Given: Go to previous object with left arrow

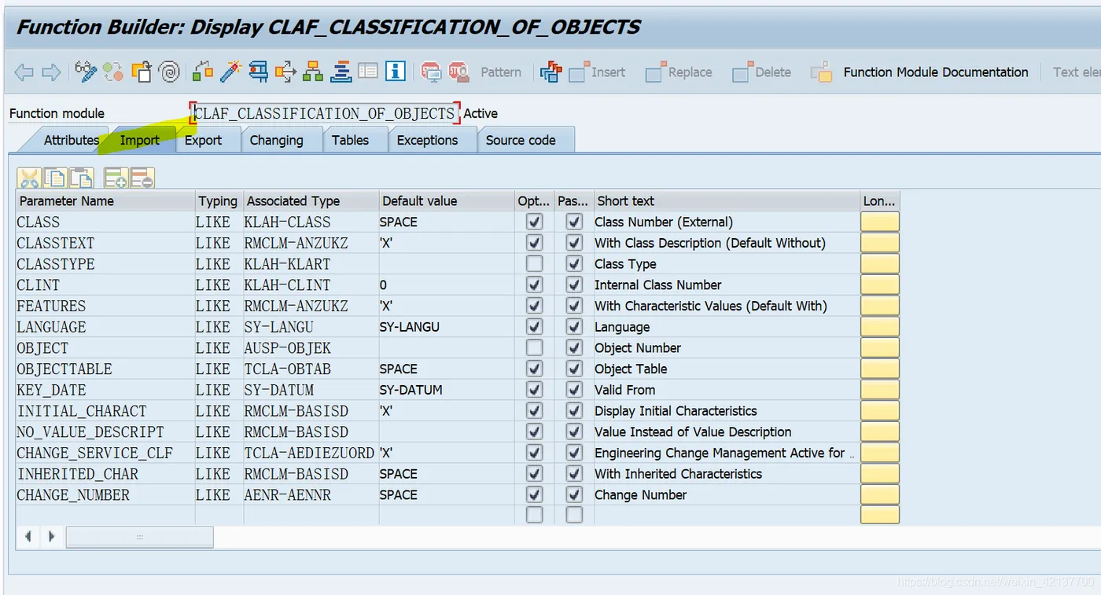Looking at the screenshot, I should pyautogui.click(x=24, y=72).
